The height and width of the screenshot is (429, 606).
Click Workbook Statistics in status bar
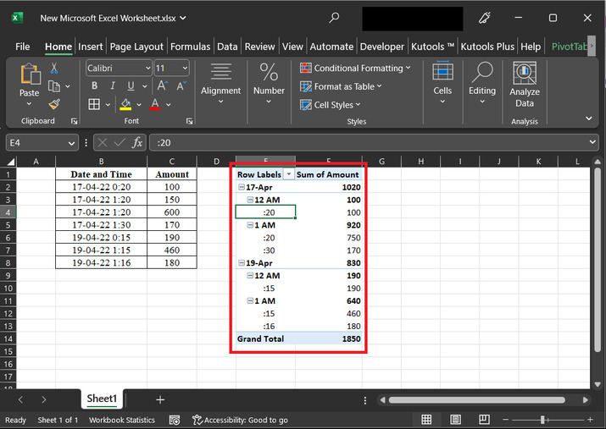(122, 420)
